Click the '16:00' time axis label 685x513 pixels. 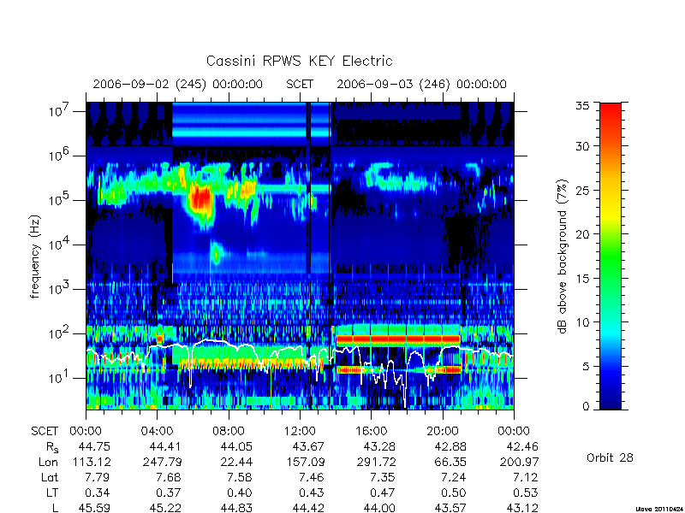click(x=371, y=431)
